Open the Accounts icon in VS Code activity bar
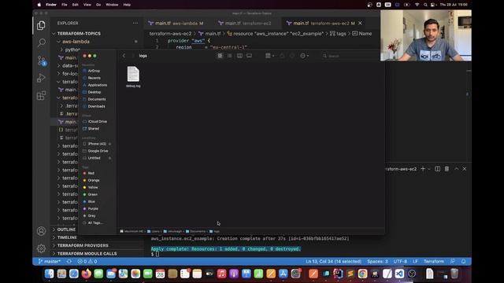504x283 pixels. (x=41, y=231)
